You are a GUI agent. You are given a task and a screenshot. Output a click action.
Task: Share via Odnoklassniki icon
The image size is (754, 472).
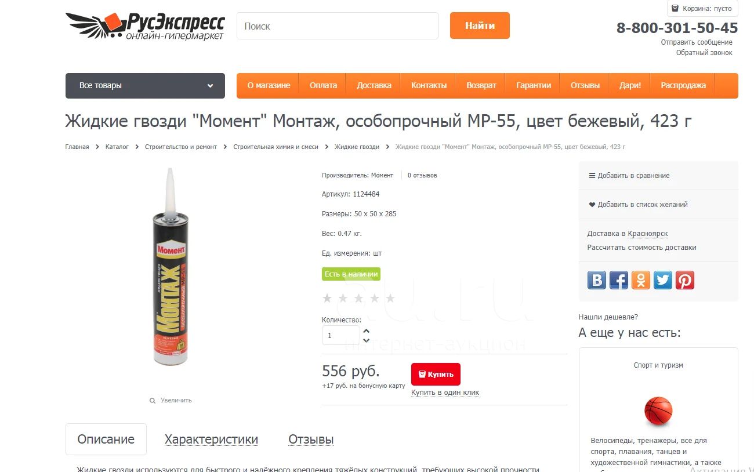(640, 280)
